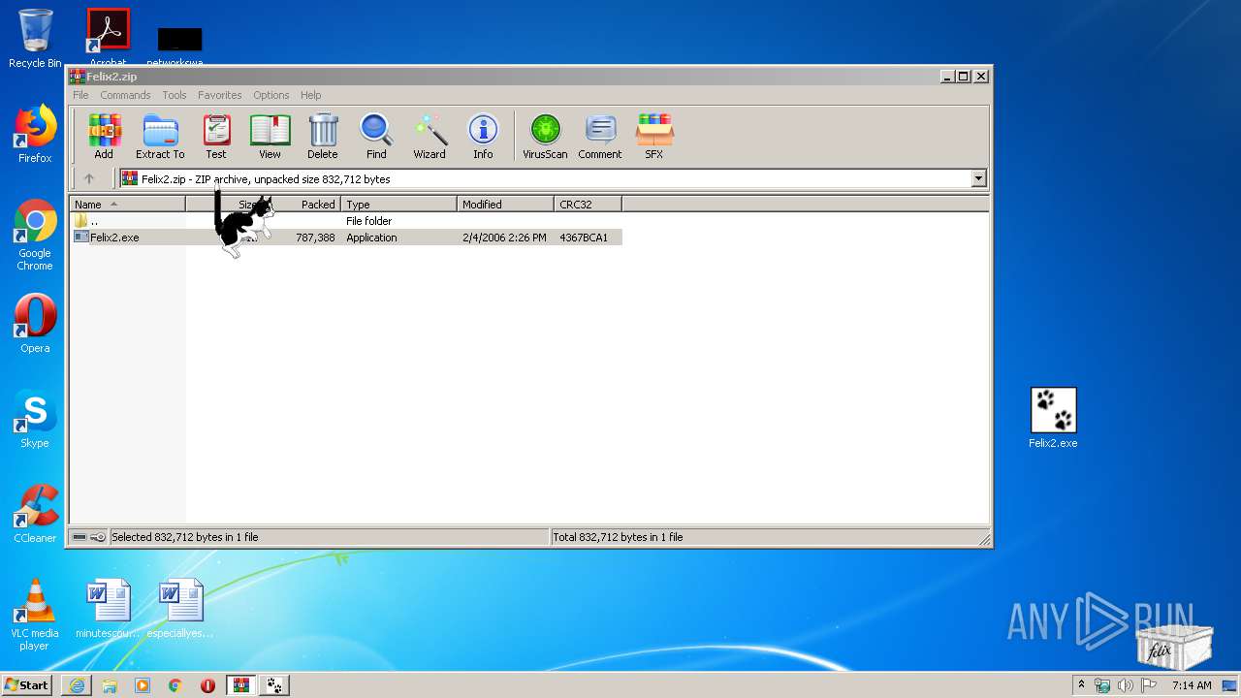
Task: Open the Favorites menu
Action: click(220, 95)
